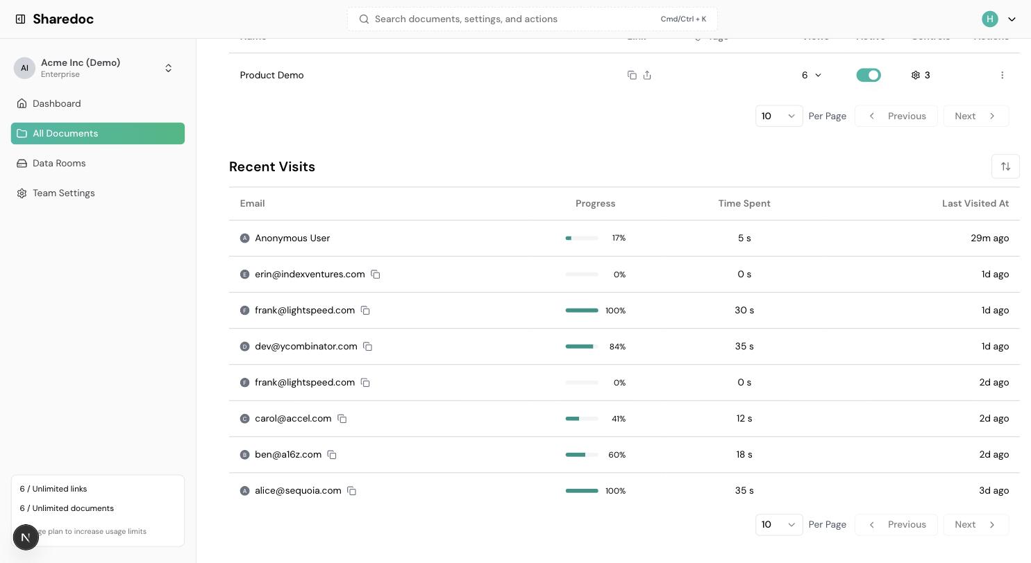The width and height of the screenshot is (1031, 563).
Task: Copy ben@a16z.com email address
Action: point(332,455)
